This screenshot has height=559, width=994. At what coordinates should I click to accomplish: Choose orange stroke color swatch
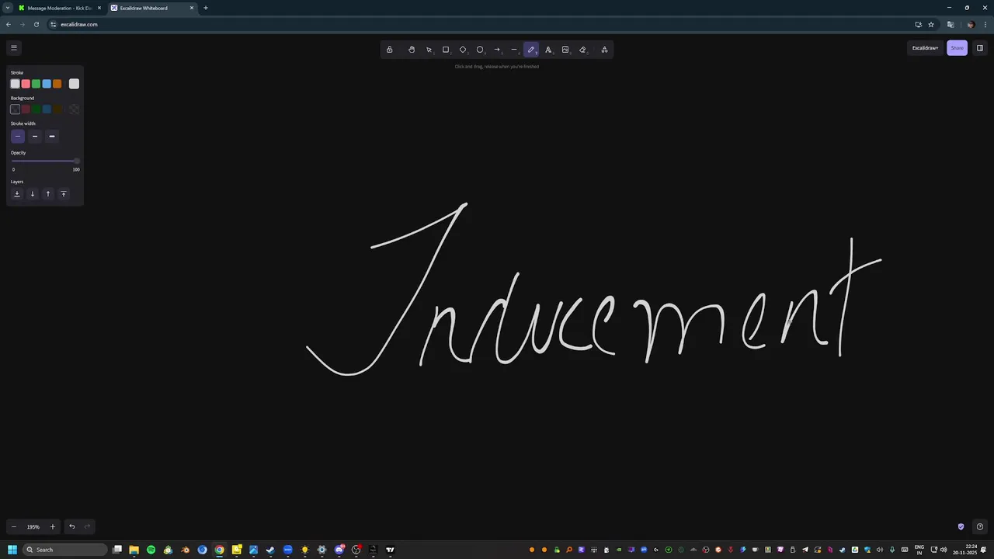coord(57,84)
